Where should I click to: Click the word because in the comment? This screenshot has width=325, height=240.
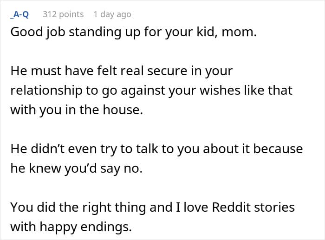[278, 149]
